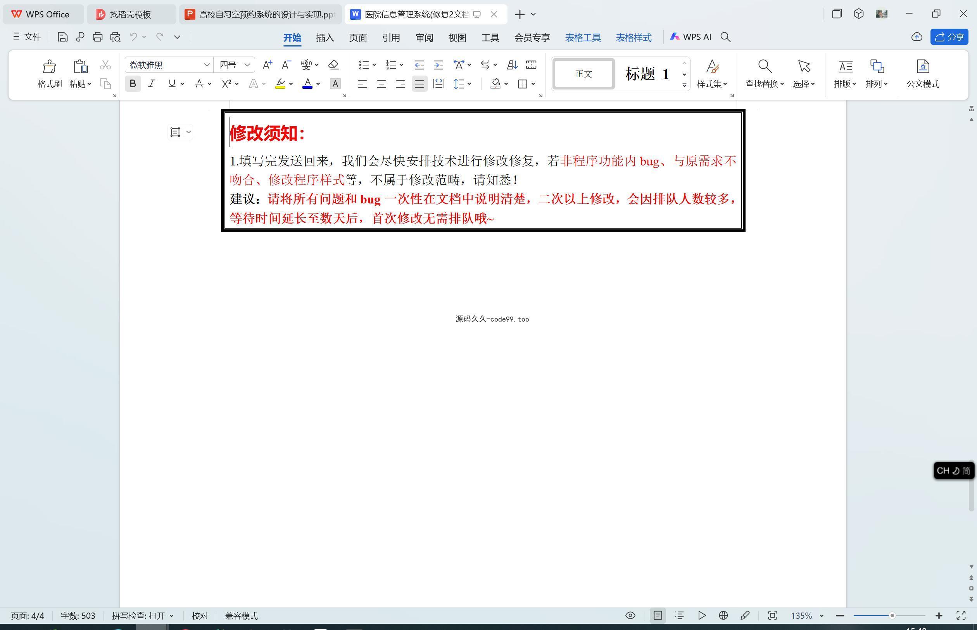
Task: Click the Export to PDF icon
Action: click(80, 37)
